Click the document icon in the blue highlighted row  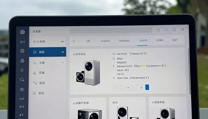click(x=35, y=52)
